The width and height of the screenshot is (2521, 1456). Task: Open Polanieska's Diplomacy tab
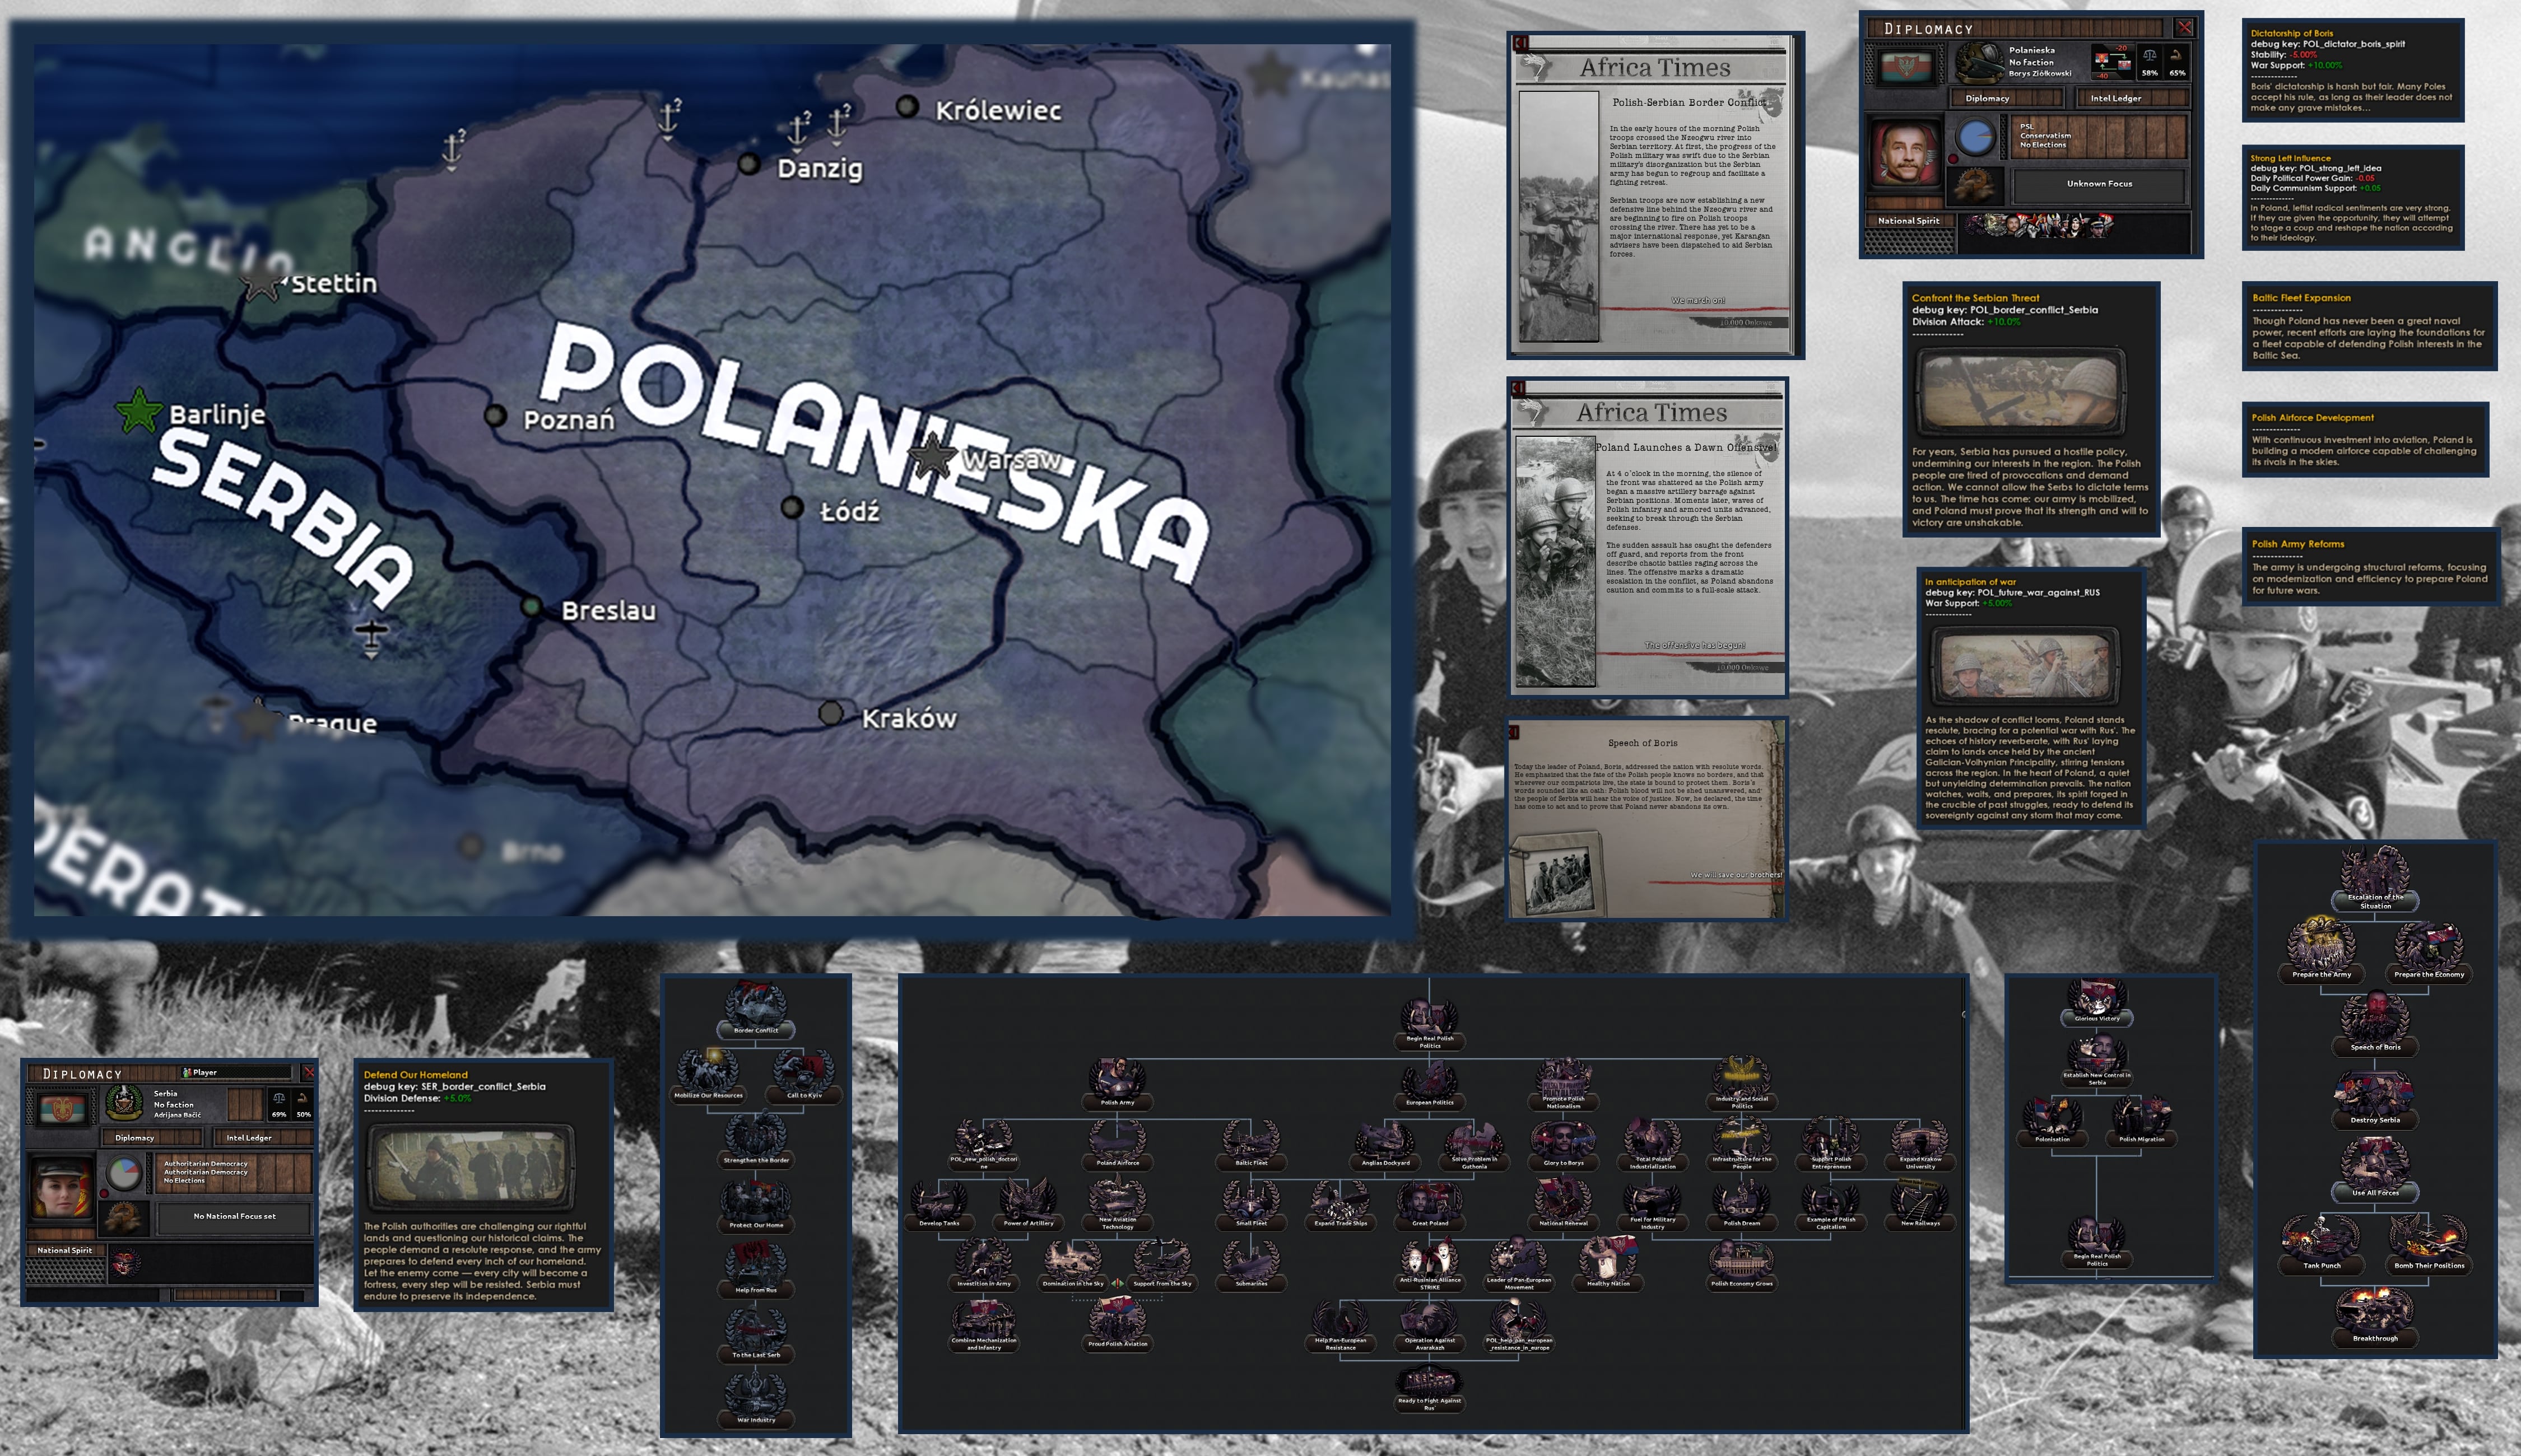click(x=1987, y=98)
